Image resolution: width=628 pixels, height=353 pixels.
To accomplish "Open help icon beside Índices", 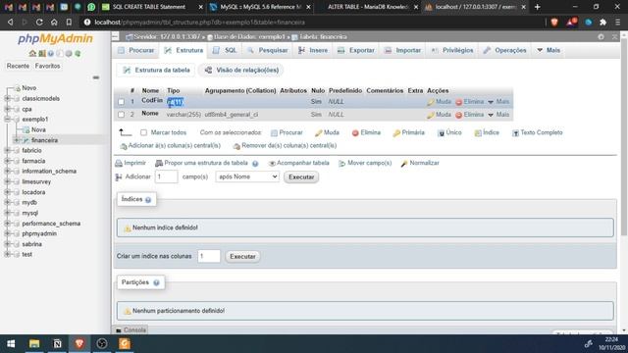I will pyautogui.click(x=148, y=199).
